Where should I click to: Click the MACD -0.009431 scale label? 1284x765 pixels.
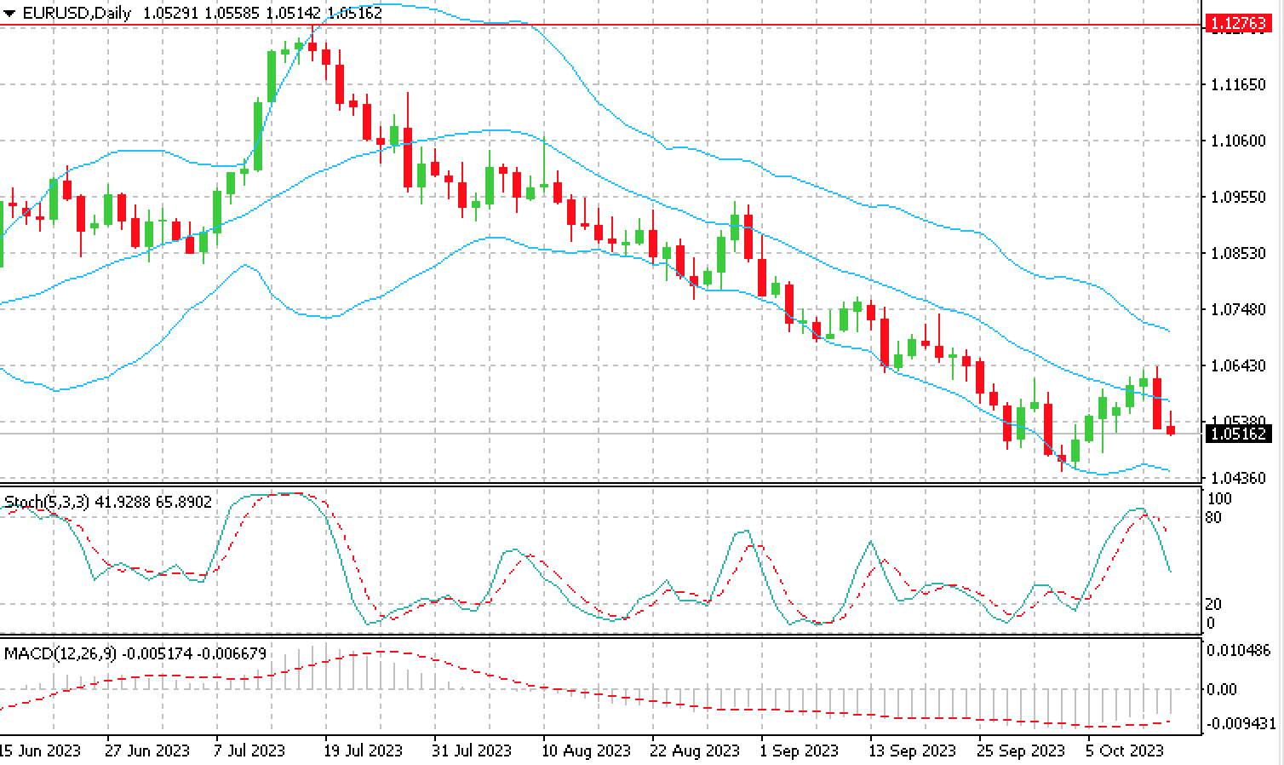pyautogui.click(x=1241, y=723)
